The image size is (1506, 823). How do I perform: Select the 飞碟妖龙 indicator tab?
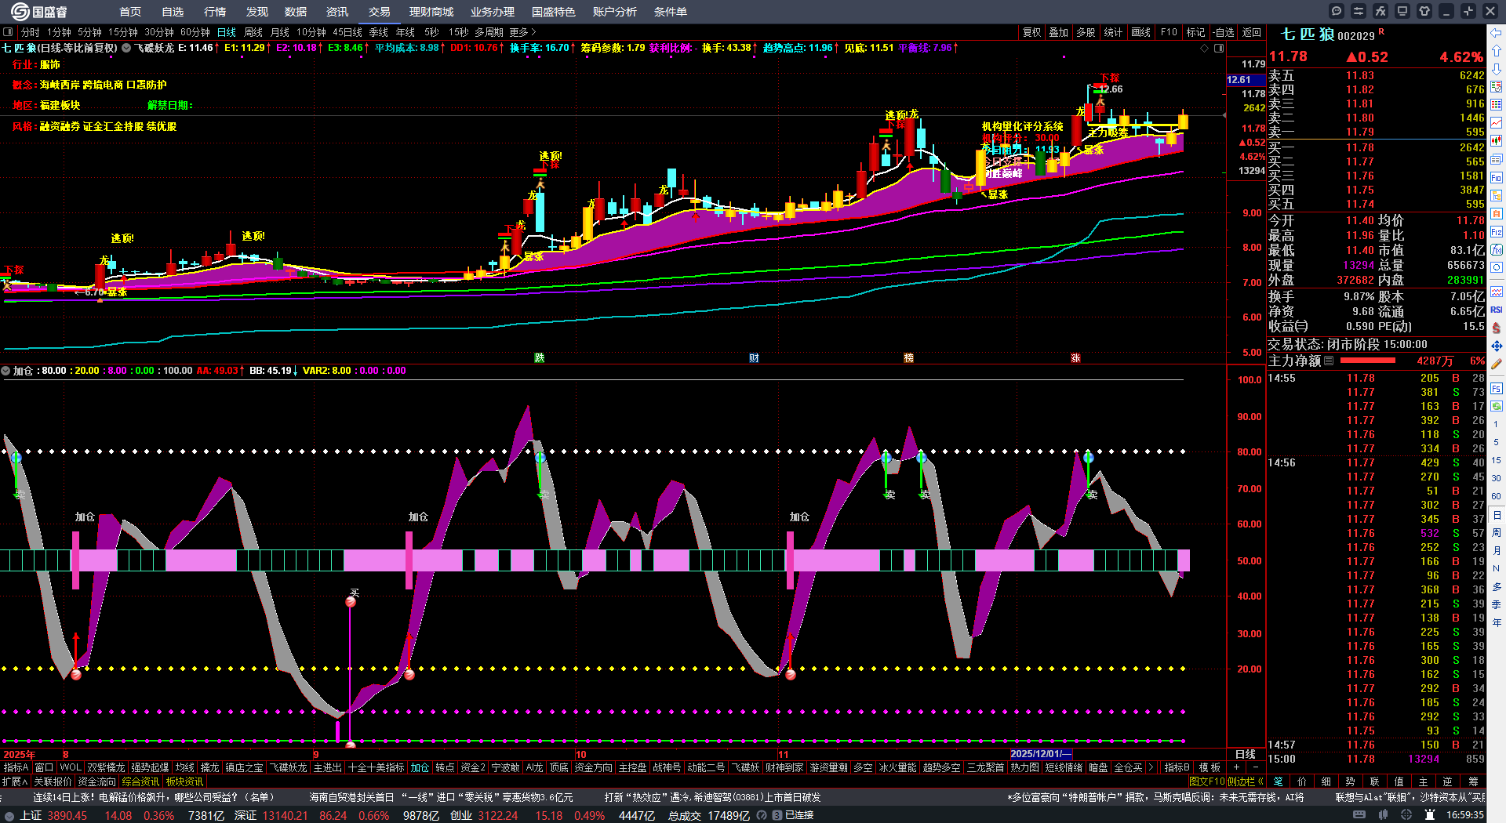pos(289,767)
